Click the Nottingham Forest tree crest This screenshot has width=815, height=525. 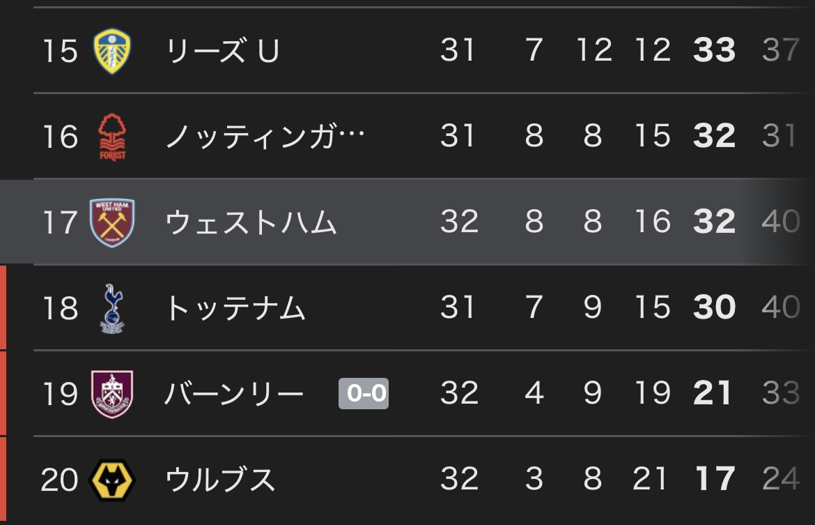tap(112, 137)
